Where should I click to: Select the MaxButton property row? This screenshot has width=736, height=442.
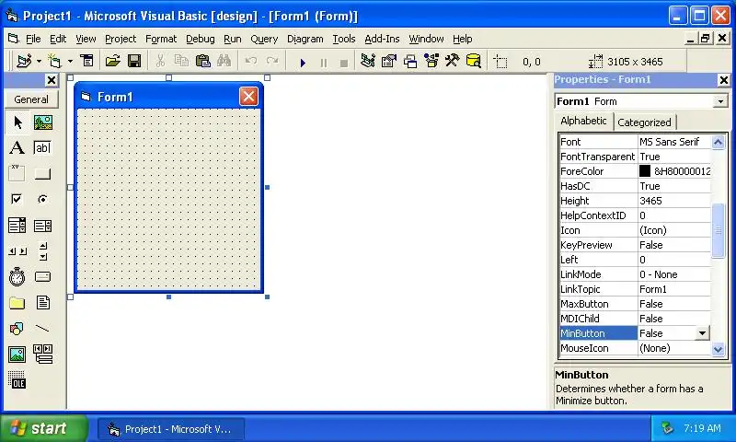635,304
